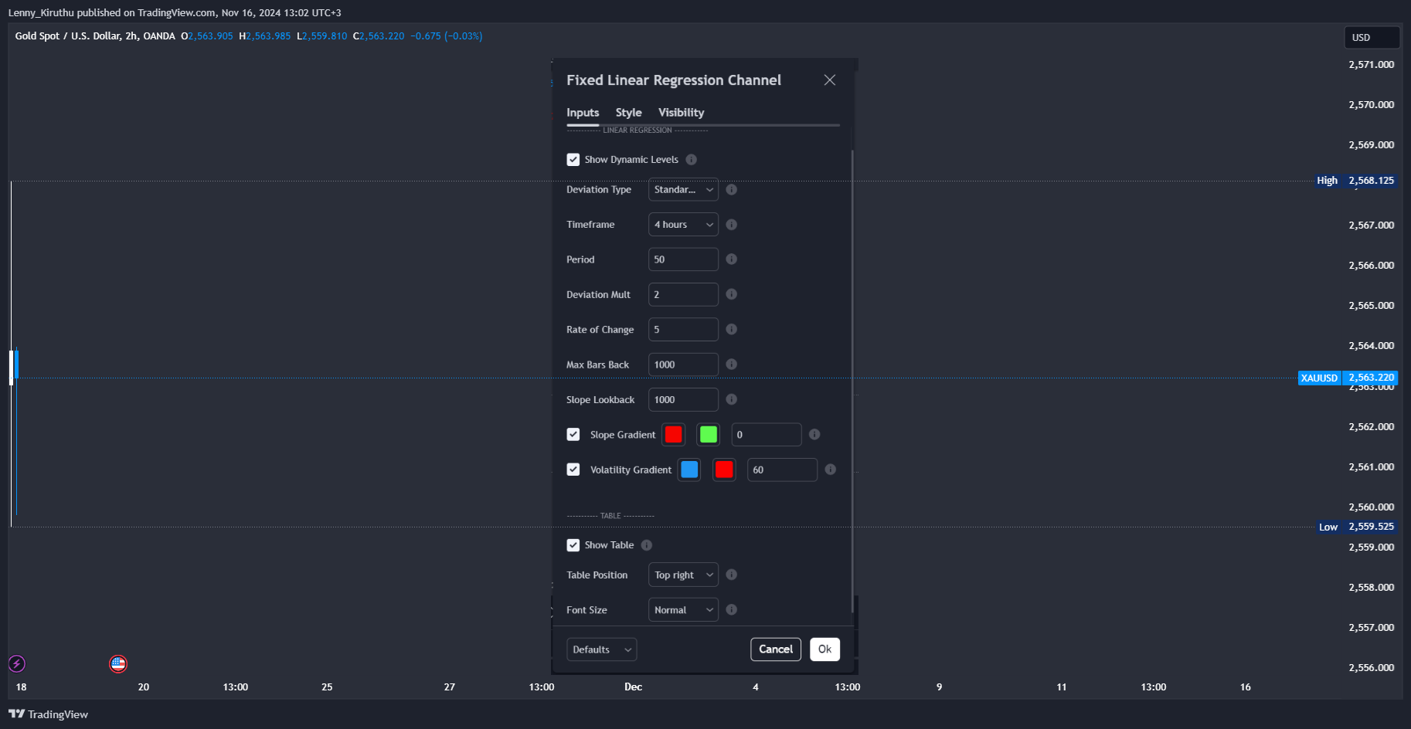Screen dimensions: 1411x729
Task: Pick the blue Volatility Gradient color
Action: (x=689, y=470)
